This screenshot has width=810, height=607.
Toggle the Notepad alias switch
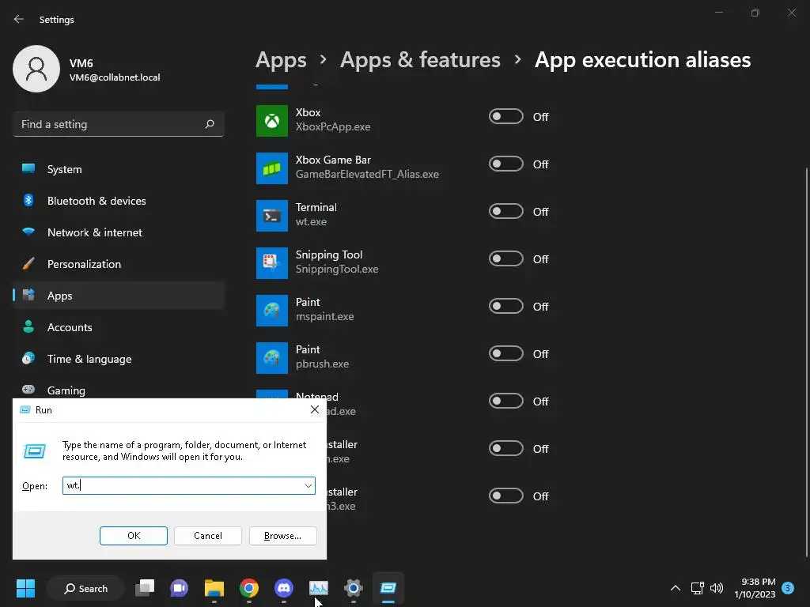pyautogui.click(x=505, y=402)
